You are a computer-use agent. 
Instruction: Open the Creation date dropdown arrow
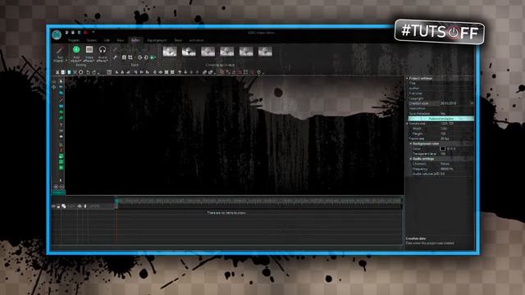click(x=472, y=103)
